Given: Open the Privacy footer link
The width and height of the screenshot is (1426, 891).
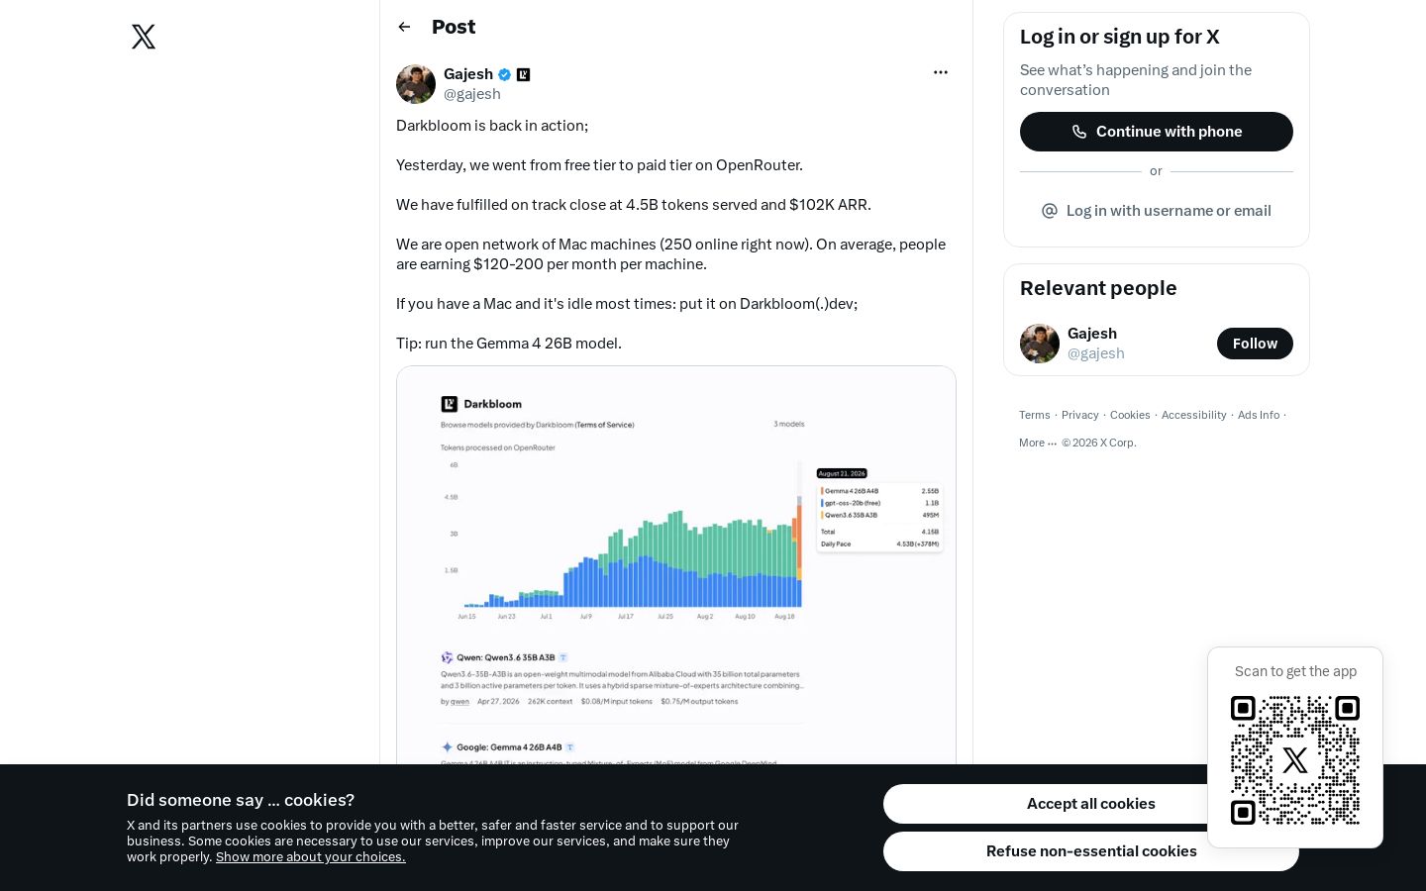Looking at the screenshot, I should pos(1080,415).
